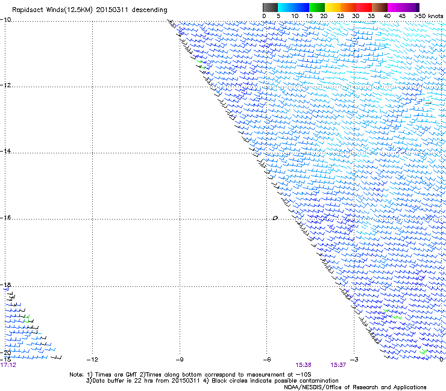Screen dimensions: 446x391
Task: Click the legend label '15'
Action: (x=309, y=16)
